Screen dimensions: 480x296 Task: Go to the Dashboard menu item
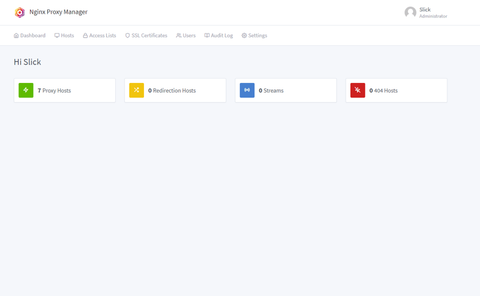tap(30, 35)
